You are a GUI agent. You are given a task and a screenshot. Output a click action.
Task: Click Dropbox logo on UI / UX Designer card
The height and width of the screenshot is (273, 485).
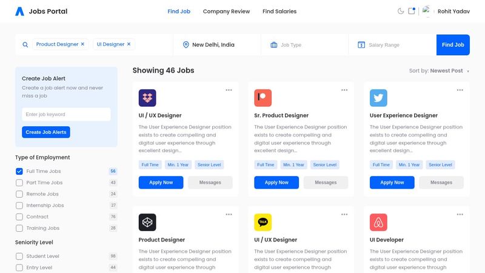[x=147, y=98]
